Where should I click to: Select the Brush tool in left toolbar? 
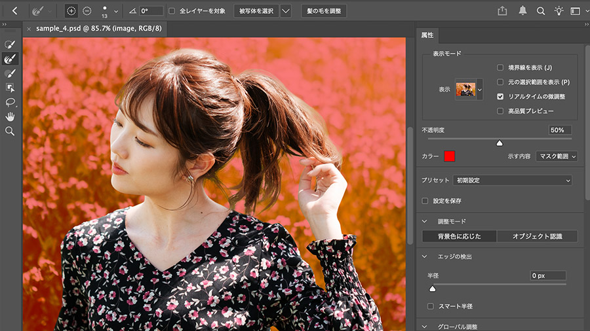[10, 73]
